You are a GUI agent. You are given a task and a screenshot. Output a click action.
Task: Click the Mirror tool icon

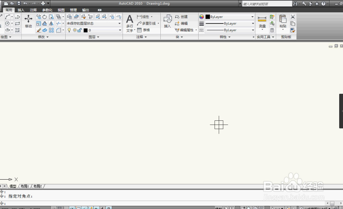coord(51,24)
